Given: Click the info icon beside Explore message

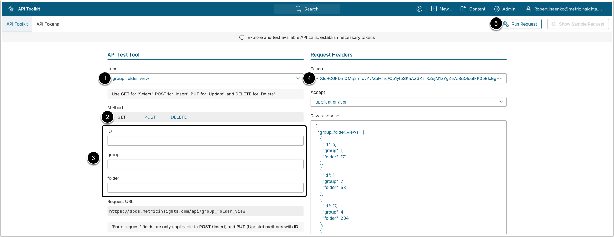Looking at the screenshot, I should [242, 37].
